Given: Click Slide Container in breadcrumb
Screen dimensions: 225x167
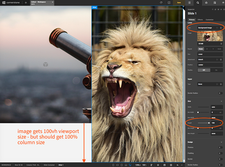Looking at the screenshot, I should tap(49, 165).
